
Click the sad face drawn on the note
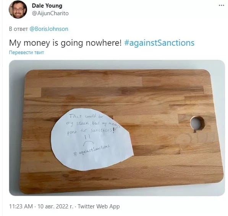coord(88,140)
